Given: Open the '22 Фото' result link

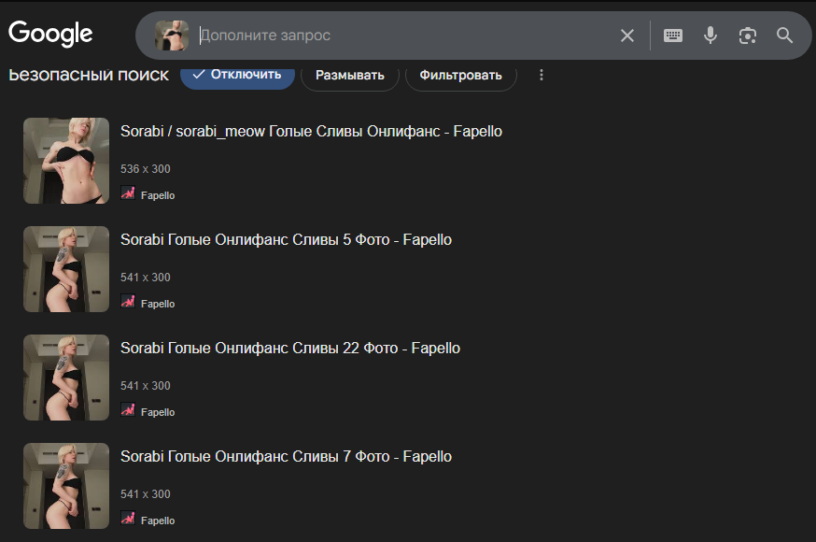Looking at the screenshot, I should [x=289, y=349].
